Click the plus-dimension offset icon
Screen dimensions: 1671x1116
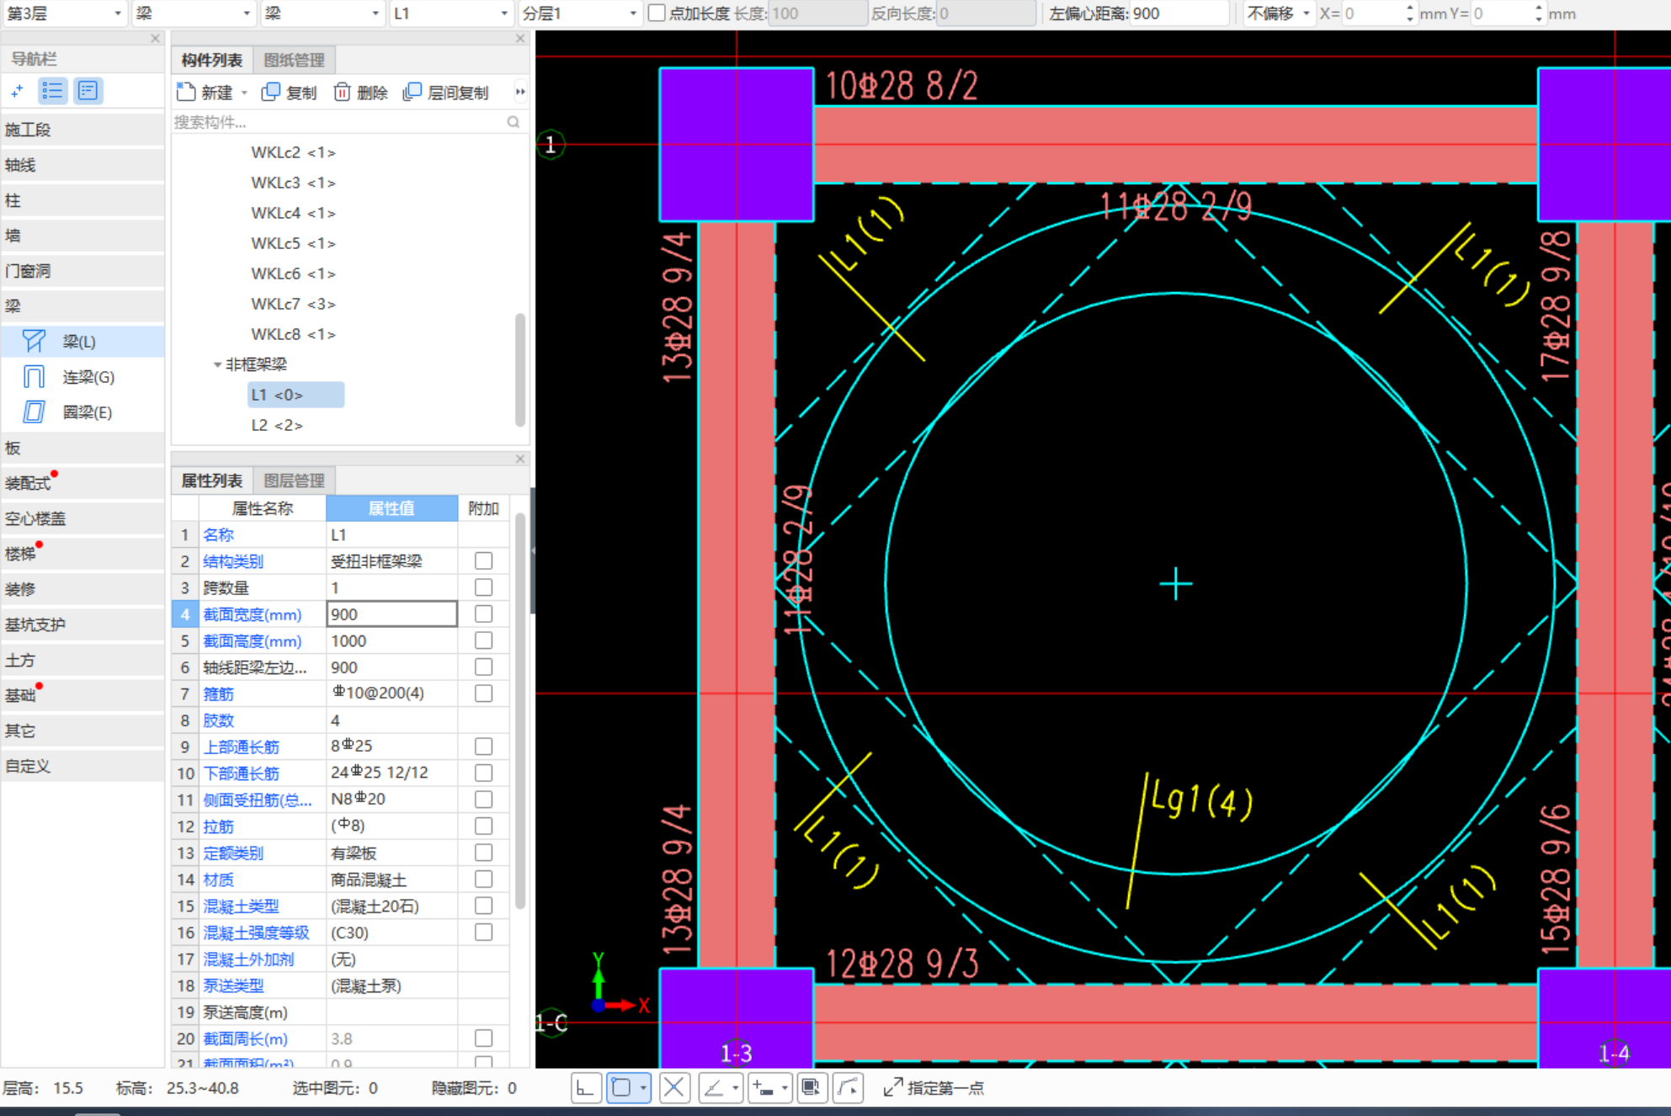point(763,1087)
